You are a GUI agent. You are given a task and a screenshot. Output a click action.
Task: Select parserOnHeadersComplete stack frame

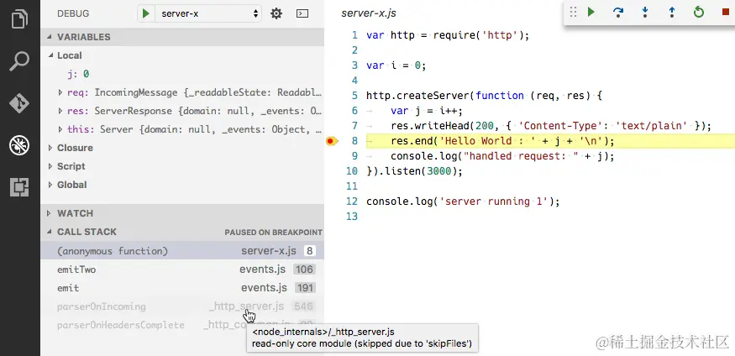182,325
